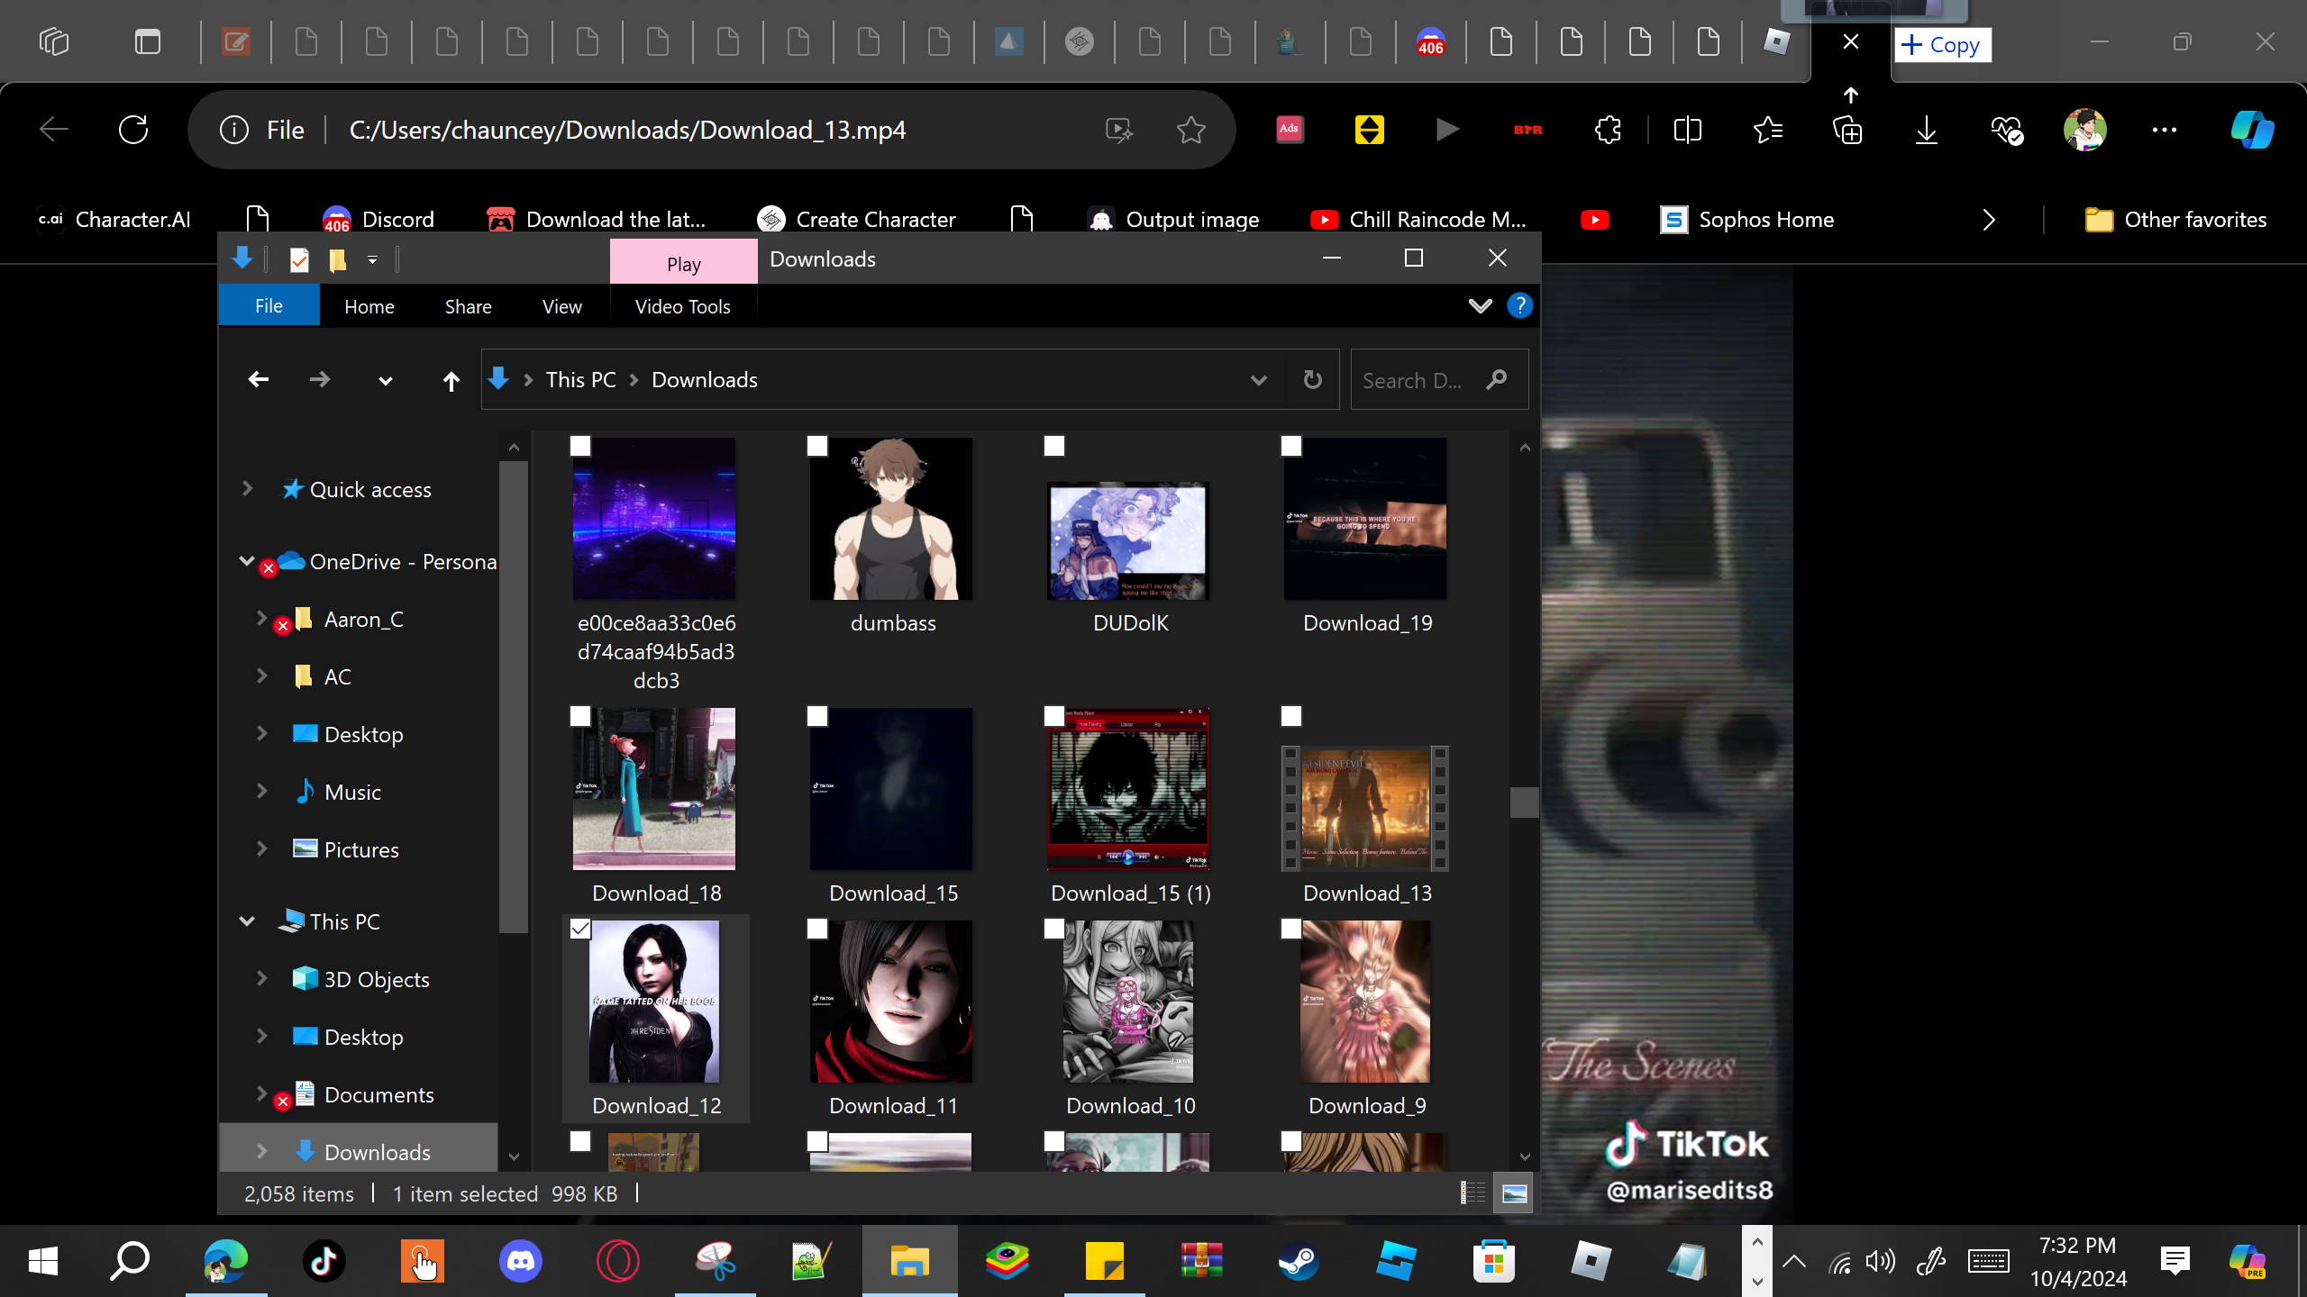Collapse This PC tree node
Viewport: 2307px width, 1297px height.
pyautogui.click(x=247, y=921)
